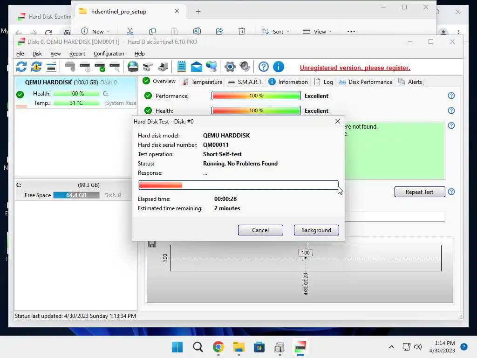Click the Performance 100 % bar

pos(256,96)
